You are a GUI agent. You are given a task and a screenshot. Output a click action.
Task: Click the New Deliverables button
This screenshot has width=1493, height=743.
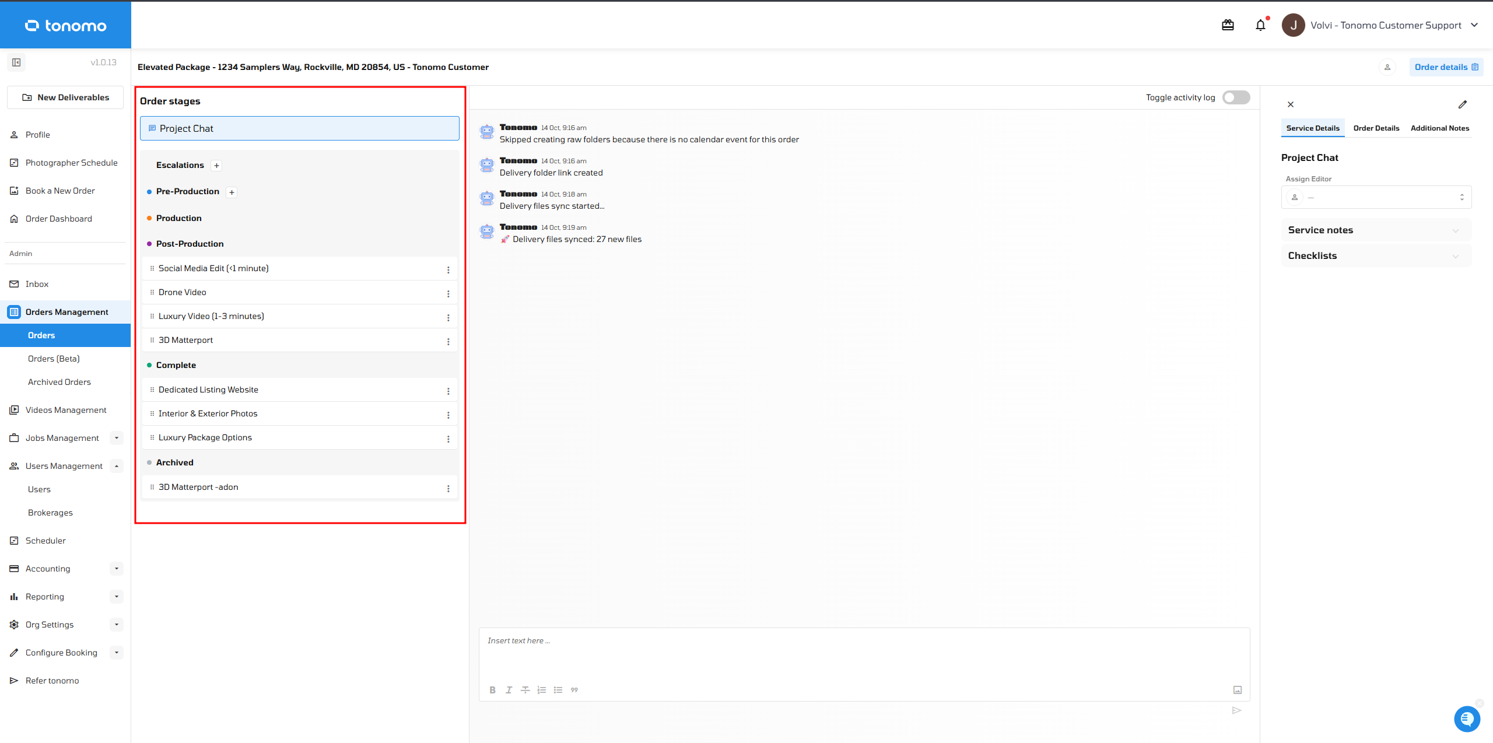pos(65,97)
